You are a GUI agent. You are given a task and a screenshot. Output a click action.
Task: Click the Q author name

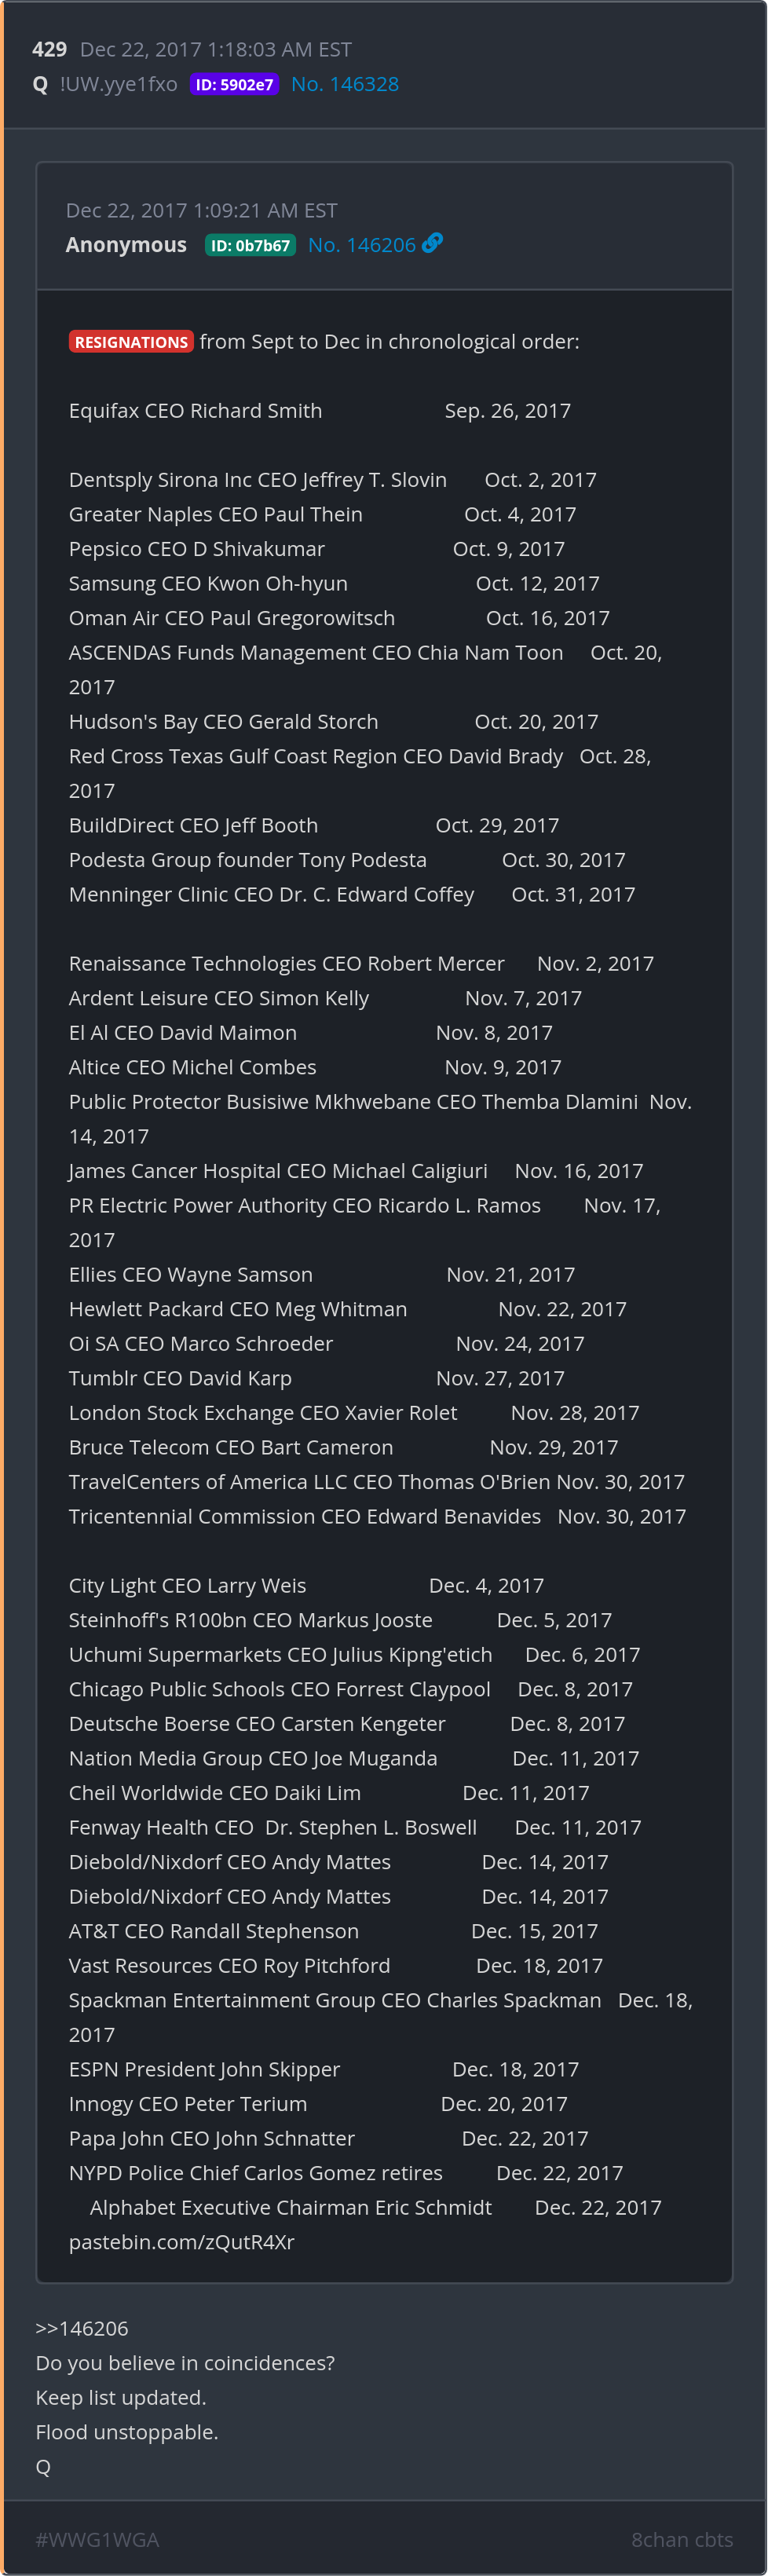[x=41, y=84]
